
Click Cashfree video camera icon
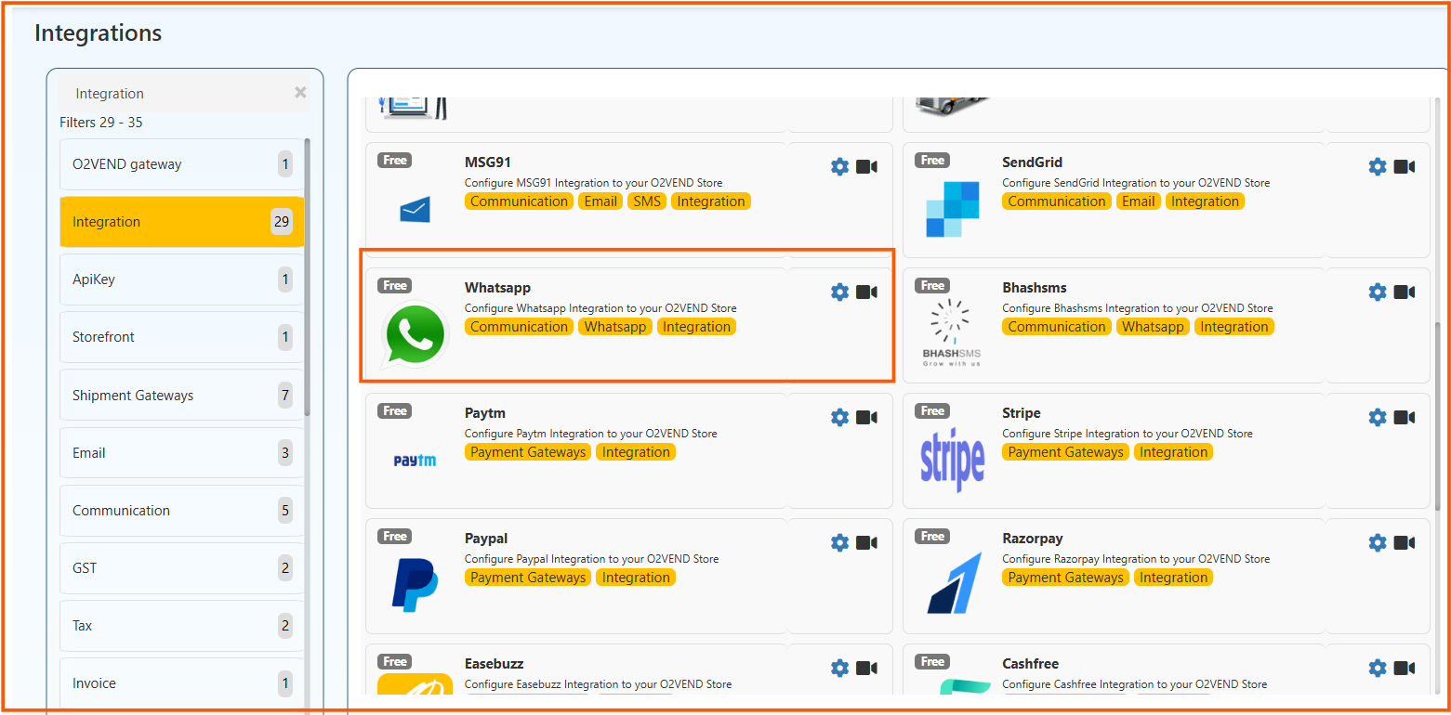click(1405, 669)
